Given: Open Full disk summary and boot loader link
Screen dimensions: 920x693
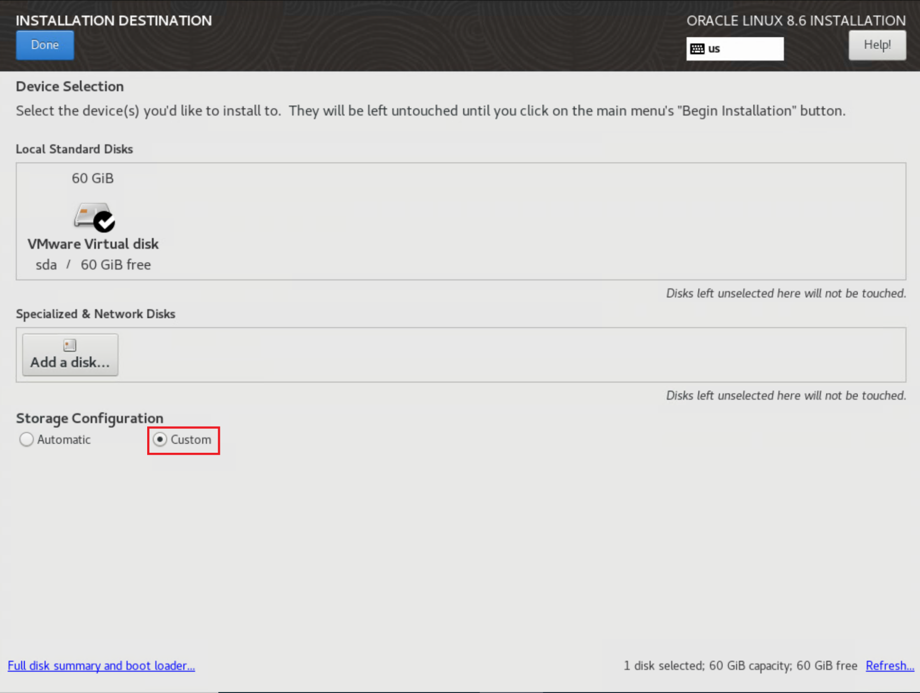Looking at the screenshot, I should coord(101,665).
